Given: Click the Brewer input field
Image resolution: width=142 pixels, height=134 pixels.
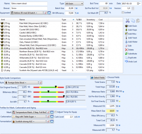Looking at the screenshot, I should (29, 8).
